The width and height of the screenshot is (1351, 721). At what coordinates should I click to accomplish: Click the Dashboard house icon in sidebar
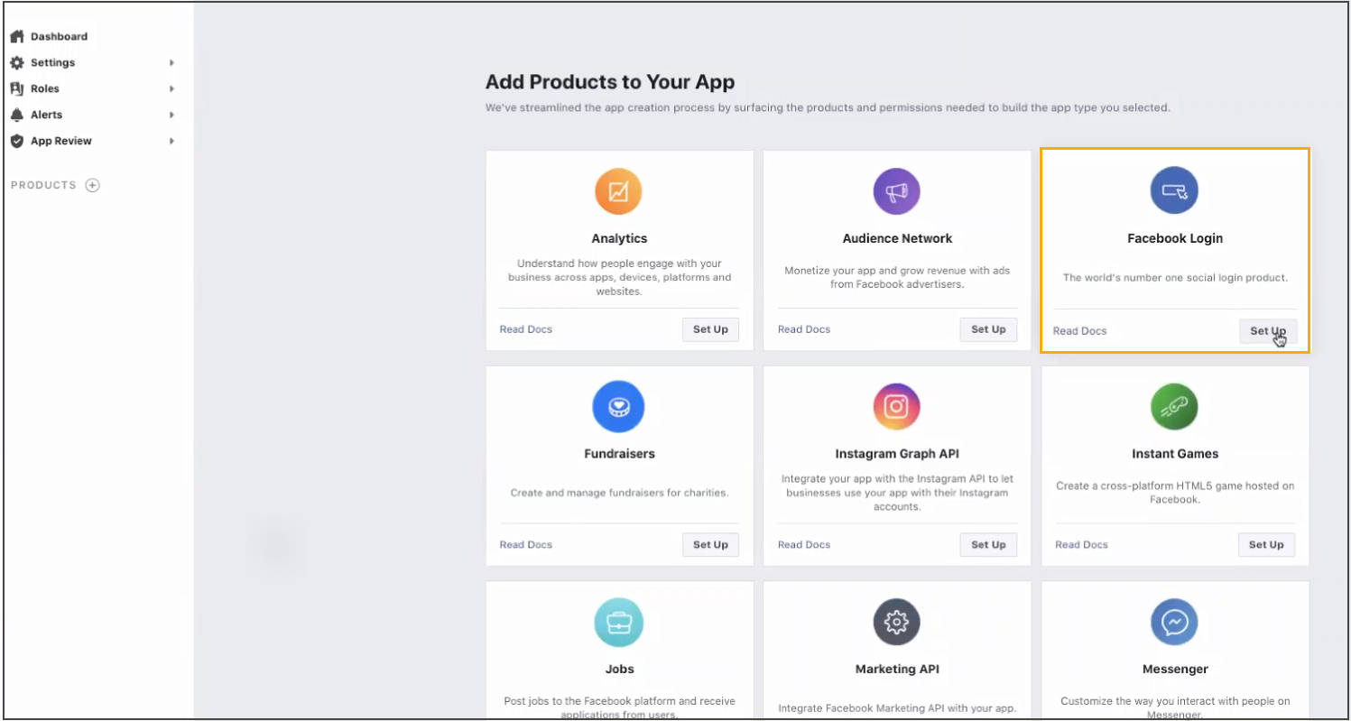(16, 36)
